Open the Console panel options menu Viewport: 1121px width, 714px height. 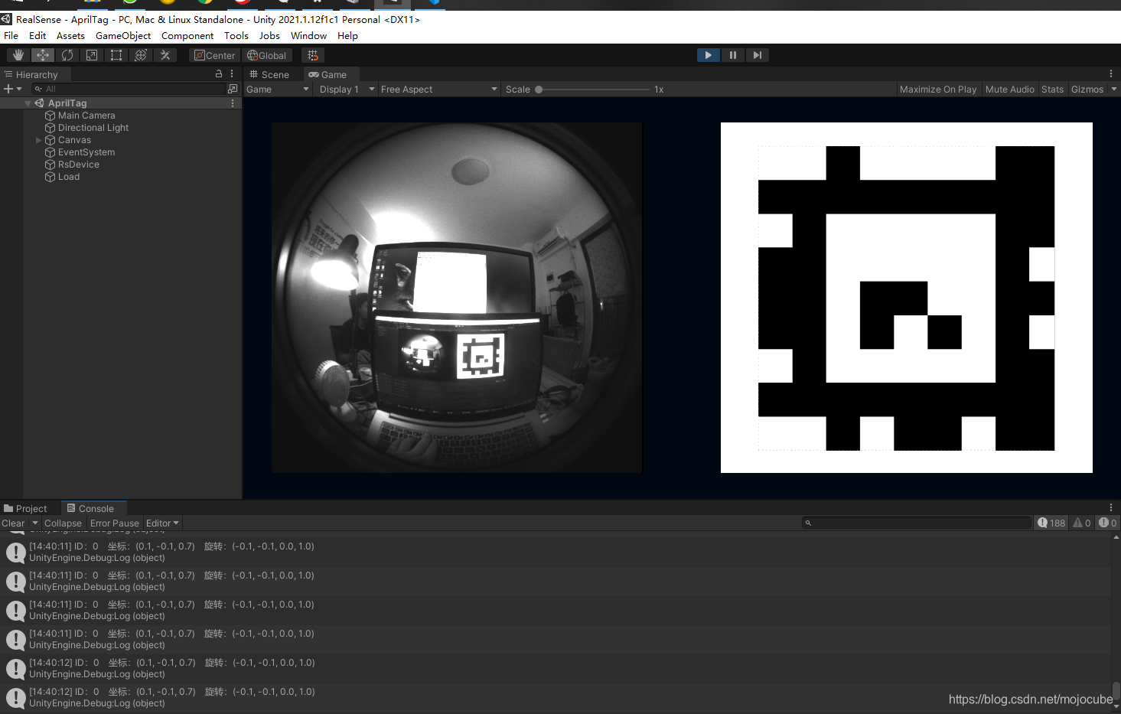coord(1111,507)
